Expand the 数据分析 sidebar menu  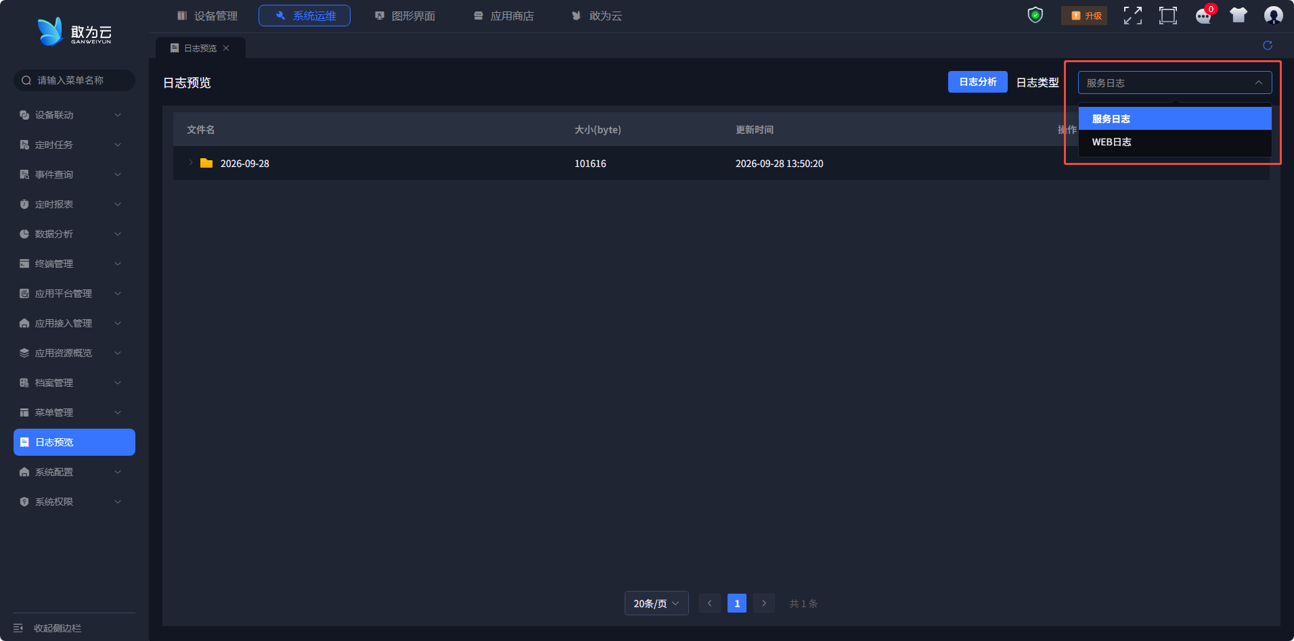point(74,234)
